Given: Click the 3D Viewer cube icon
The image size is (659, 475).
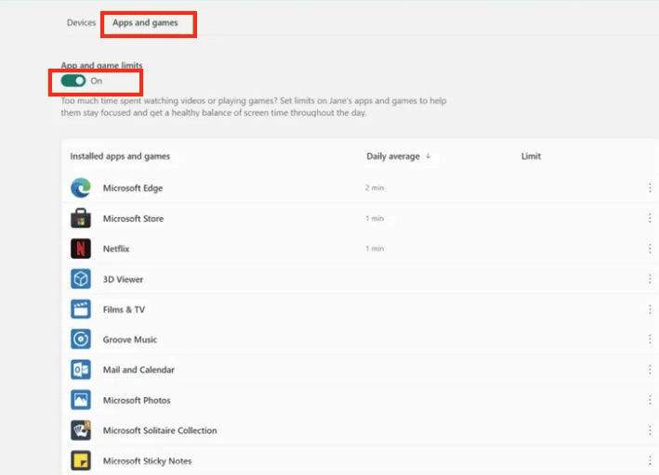Looking at the screenshot, I should coord(81,279).
